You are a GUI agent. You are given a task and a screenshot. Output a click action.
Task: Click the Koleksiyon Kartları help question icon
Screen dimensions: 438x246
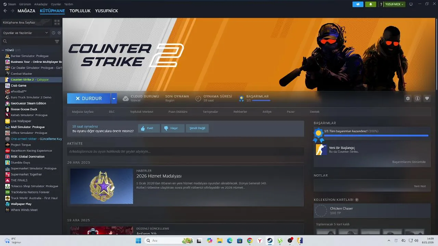tap(357, 200)
